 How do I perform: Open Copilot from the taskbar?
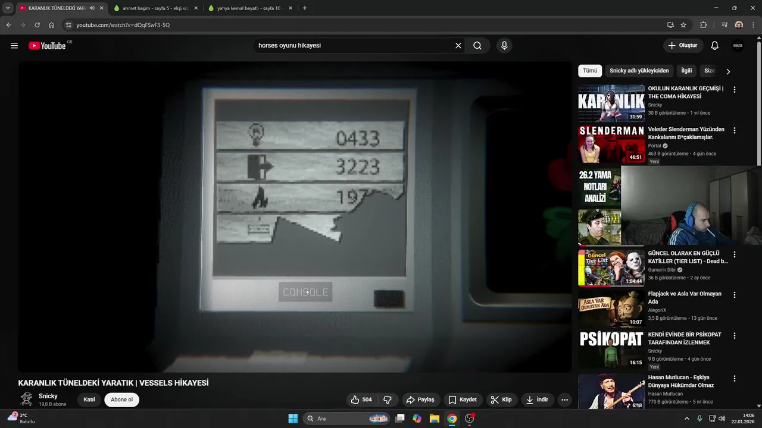(417, 418)
